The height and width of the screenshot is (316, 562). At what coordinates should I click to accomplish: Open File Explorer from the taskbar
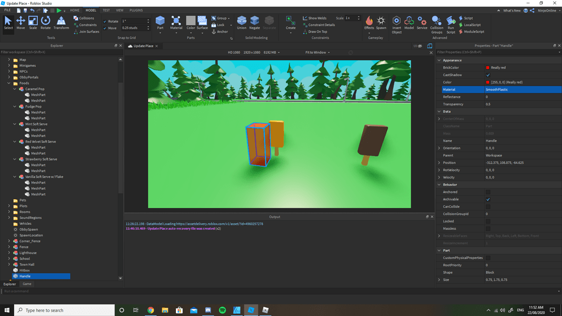click(x=165, y=310)
